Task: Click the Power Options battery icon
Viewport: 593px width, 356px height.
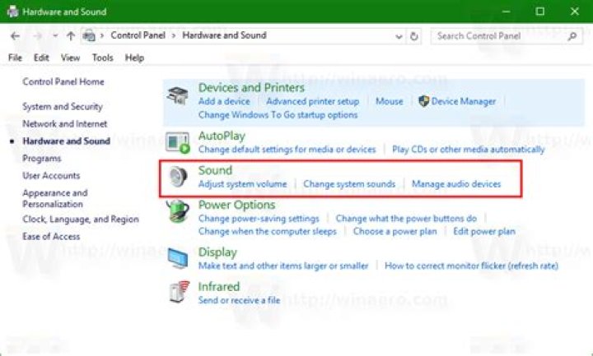Action: click(178, 211)
